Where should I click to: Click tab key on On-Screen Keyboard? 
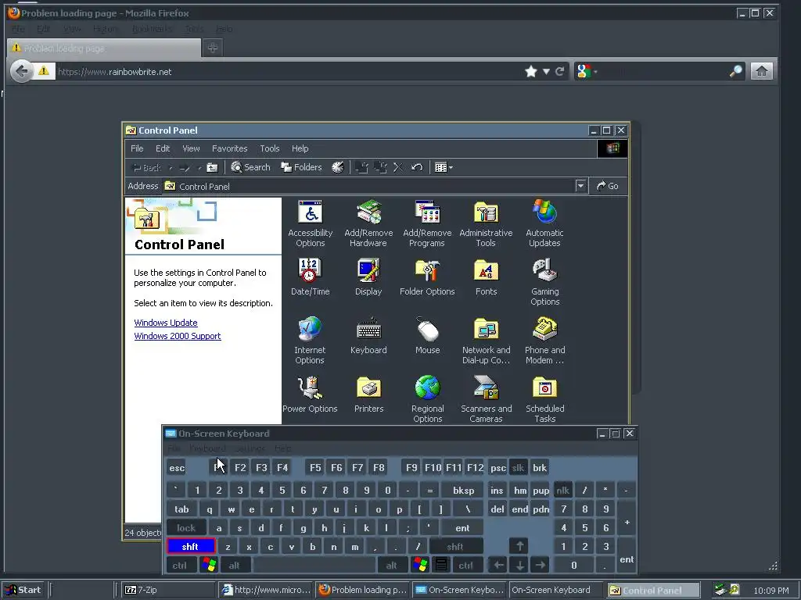coord(181,509)
